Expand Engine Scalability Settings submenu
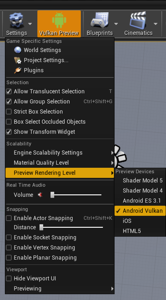 60,153
